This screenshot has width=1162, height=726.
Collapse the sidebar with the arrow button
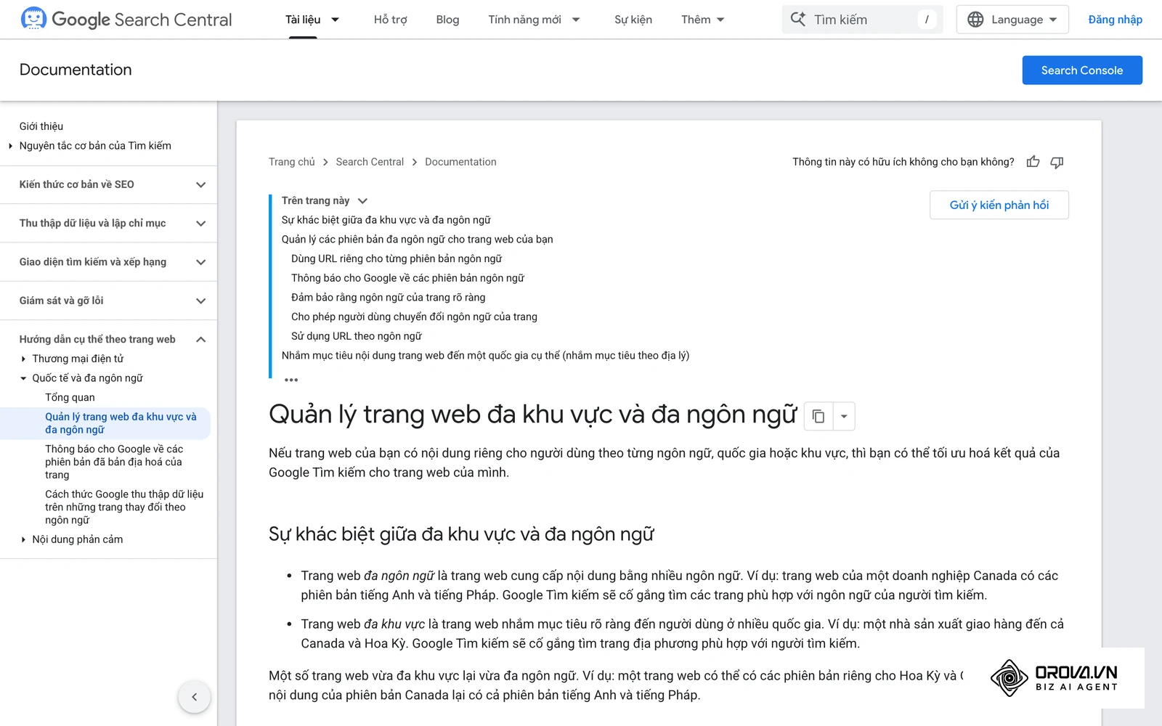coord(194,697)
